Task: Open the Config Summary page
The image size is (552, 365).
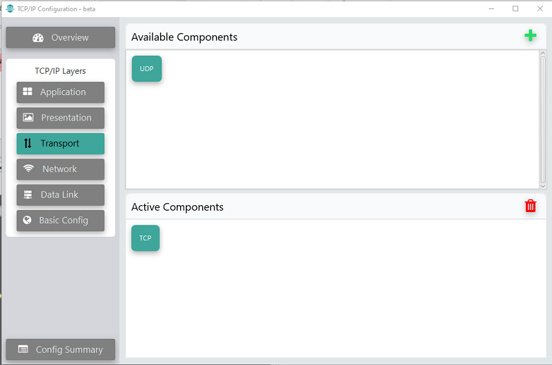Action: click(61, 349)
